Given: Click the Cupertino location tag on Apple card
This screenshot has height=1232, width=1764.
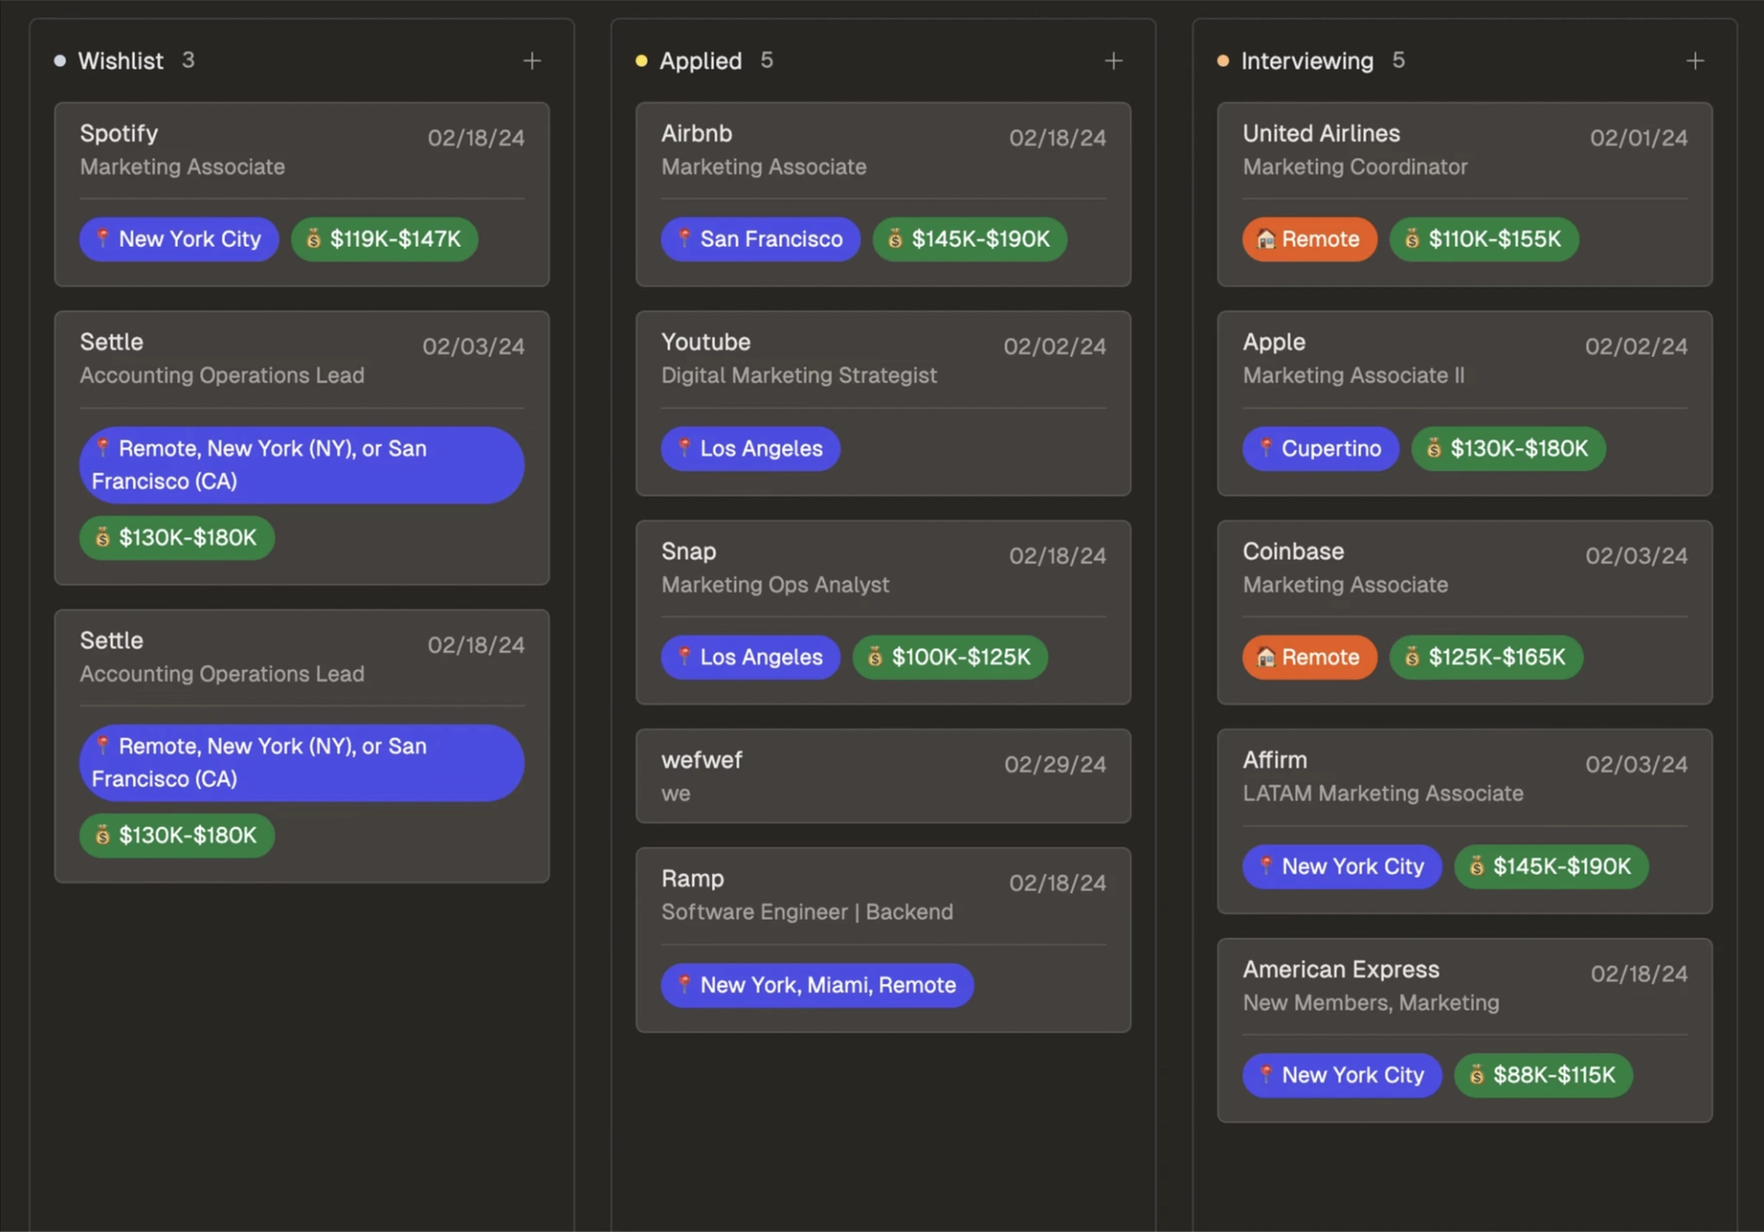Looking at the screenshot, I should coord(1320,448).
